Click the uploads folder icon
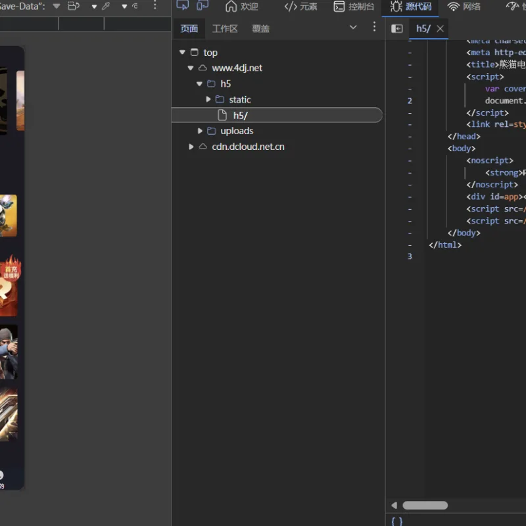This screenshot has height=526, width=526. pyautogui.click(x=211, y=131)
